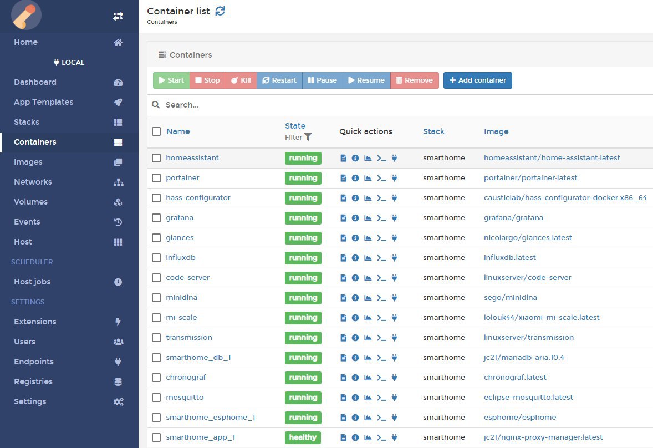Open stats chart icon for hass-configurator
This screenshot has height=448, width=653.
pyautogui.click(x=368, y=198)
